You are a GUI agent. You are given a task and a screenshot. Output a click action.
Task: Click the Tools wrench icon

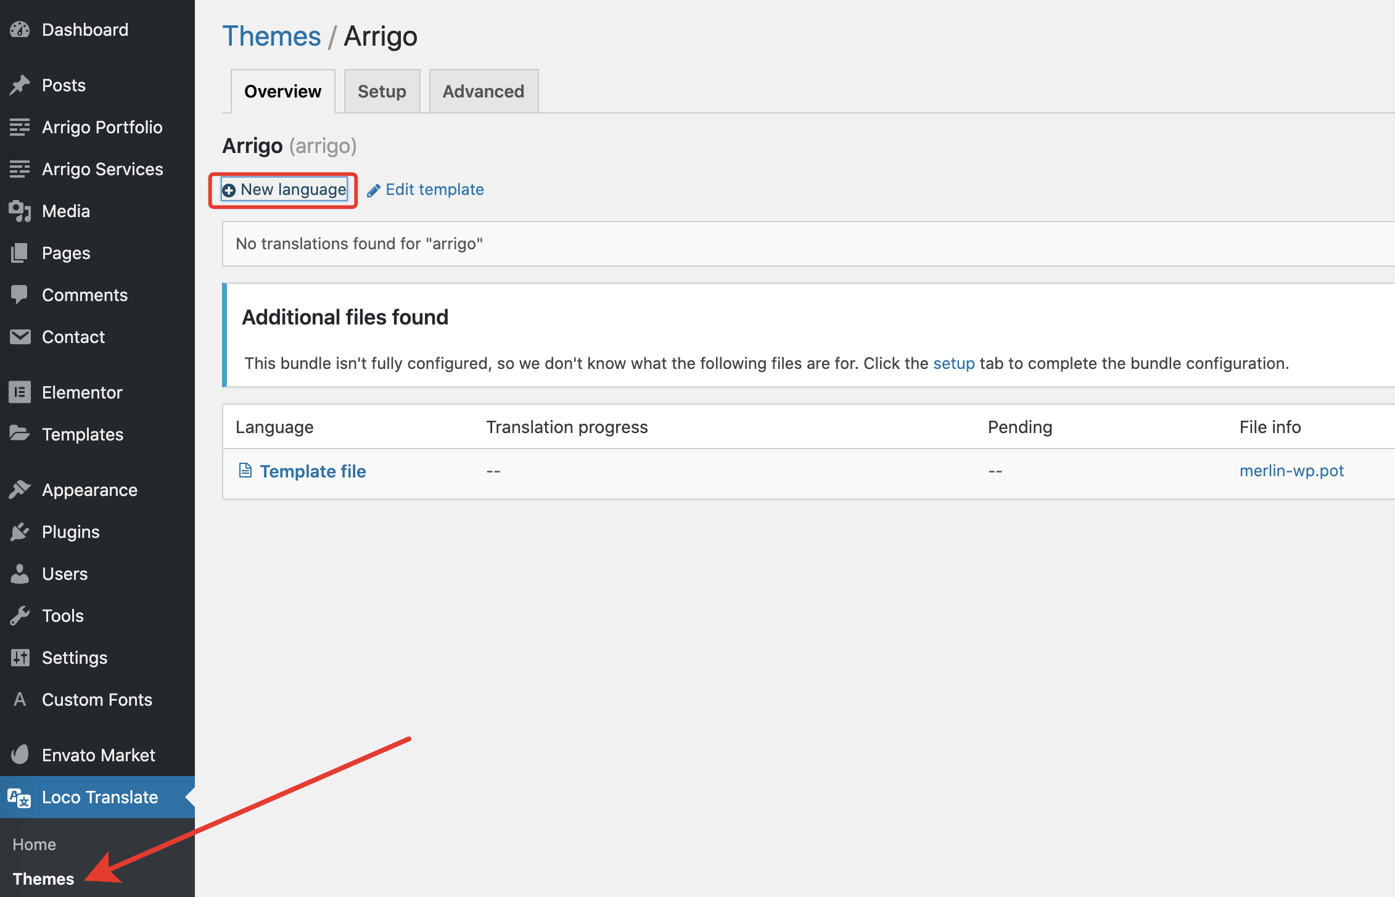[x=20, y=616]
